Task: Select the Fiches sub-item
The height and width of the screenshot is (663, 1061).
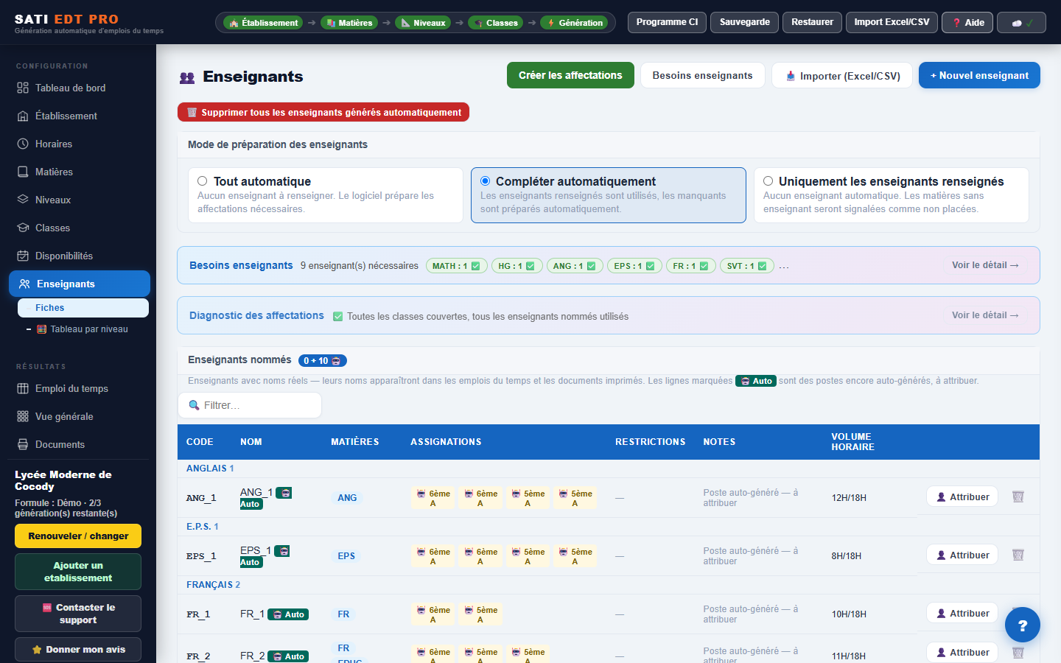Action: pos(83,308)
